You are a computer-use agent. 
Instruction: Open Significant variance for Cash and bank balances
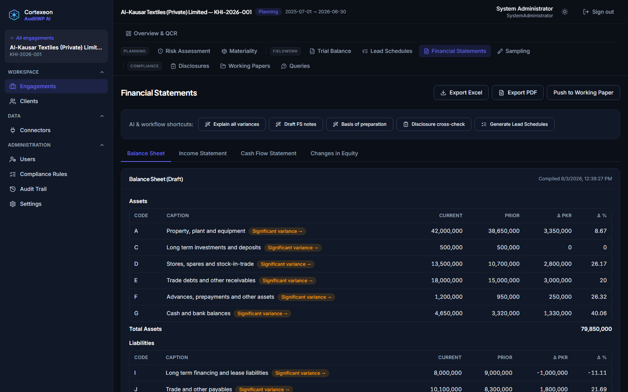point(262,314)
